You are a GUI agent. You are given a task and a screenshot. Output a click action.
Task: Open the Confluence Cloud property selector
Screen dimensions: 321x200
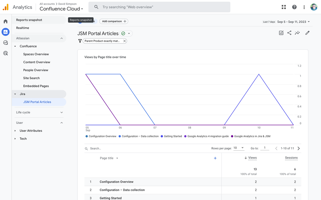pyautogui.click(x=61, y=9)
